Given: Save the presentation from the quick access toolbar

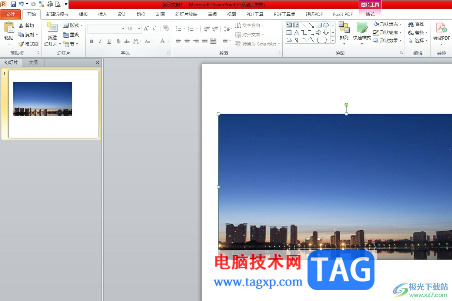Looking at the screenshot, I should click(x=13, y=4).
